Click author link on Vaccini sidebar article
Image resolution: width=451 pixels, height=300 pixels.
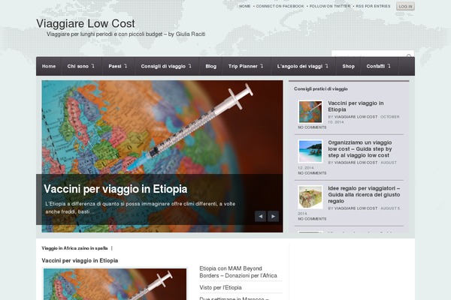click(x=356, y=117)
